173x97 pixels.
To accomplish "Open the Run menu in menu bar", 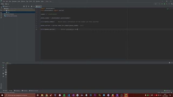I will tap(27, 1).
